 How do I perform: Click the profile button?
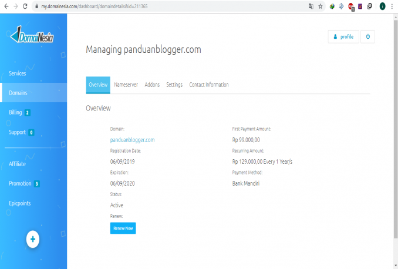[x=343, y=36]
